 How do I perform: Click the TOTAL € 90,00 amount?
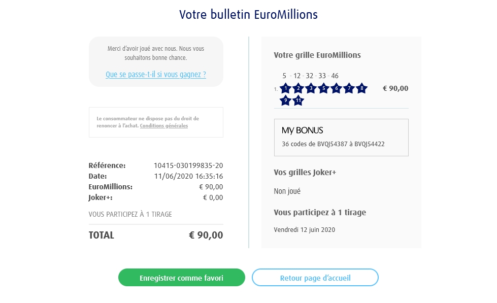206,235
